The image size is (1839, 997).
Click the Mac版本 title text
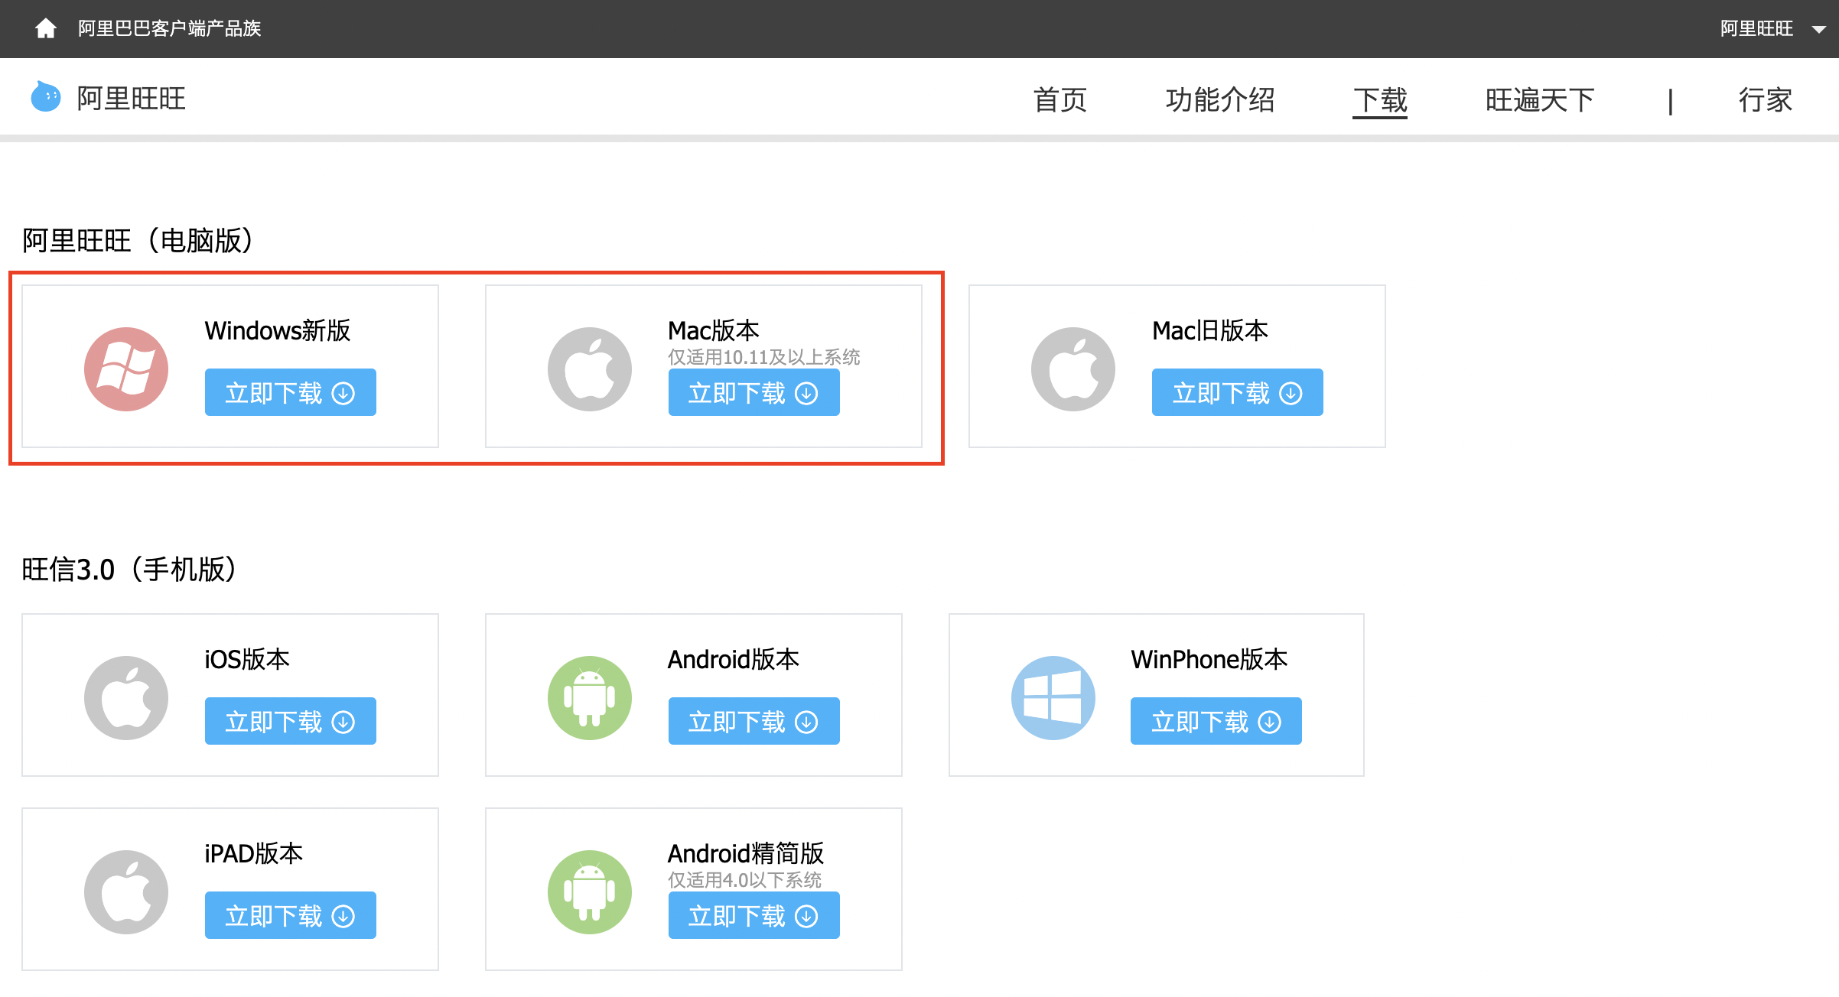pyautogui.click(x=714, y=330)
